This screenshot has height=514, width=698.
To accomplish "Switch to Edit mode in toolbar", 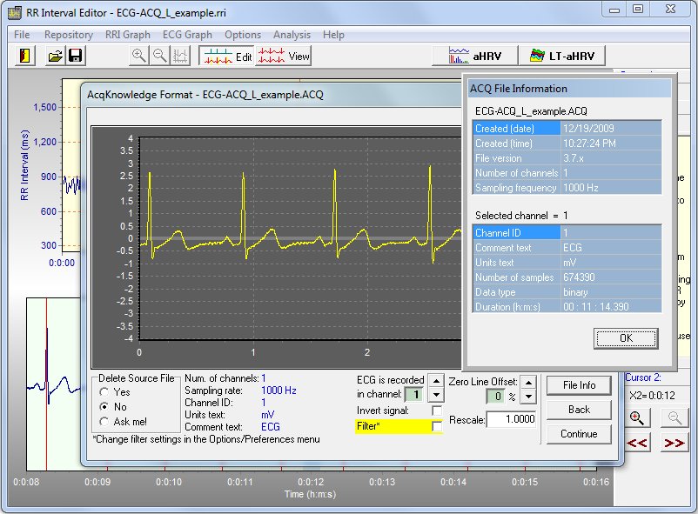I will pos(227,56).
